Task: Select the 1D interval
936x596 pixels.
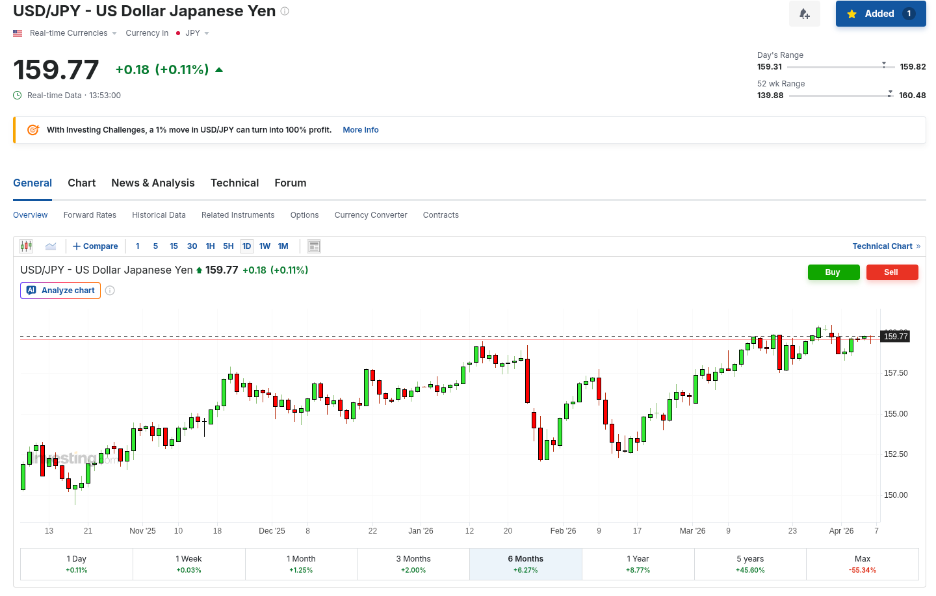Action: [247, 246]
